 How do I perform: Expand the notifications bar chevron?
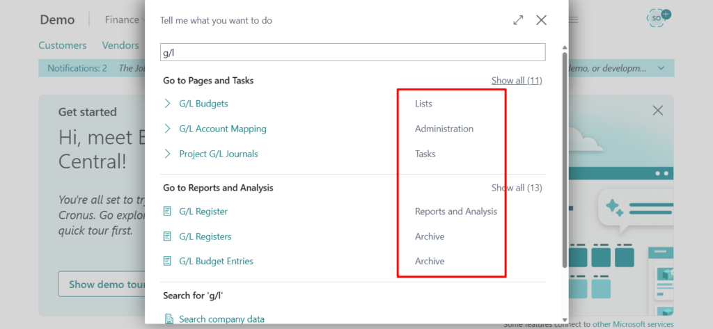[661, 68]
